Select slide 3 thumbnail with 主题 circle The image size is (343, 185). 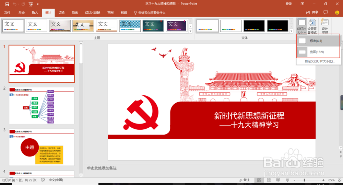tap(42, 147)
